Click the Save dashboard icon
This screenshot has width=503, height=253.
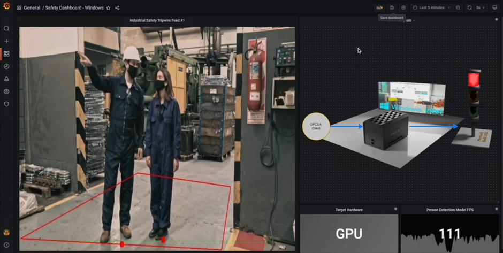[392, 7]
